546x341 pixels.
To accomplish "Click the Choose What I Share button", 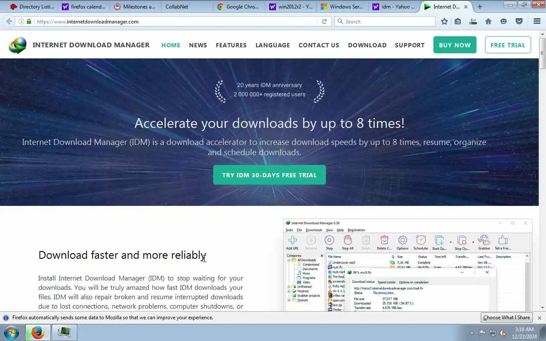I will (x=507, y=318).
